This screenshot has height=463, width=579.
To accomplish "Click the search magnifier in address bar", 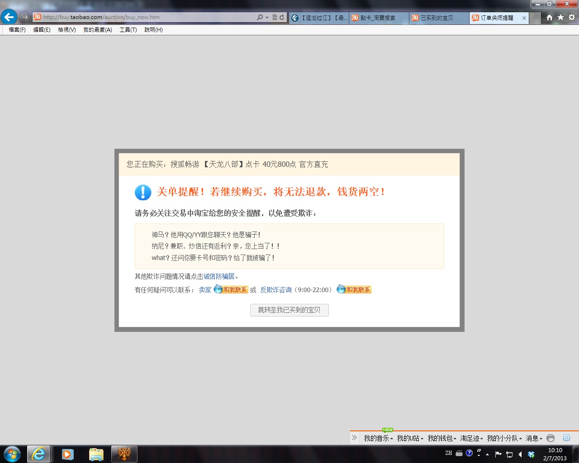I will [x=260, y=17].
